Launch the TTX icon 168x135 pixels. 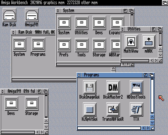pos(136,109)
